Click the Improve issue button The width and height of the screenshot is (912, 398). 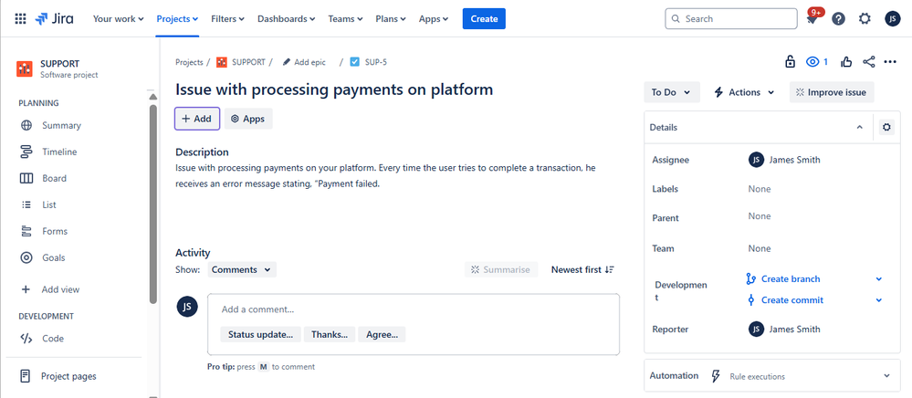tap(831, 92)
